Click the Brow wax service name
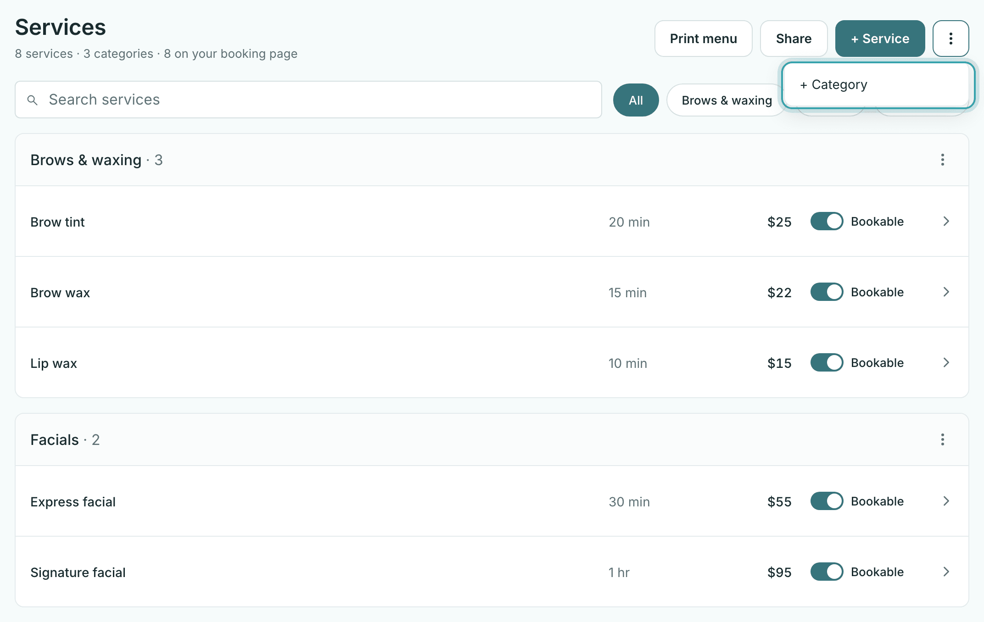This screenshot has height=622, width=984. point(60,293)
